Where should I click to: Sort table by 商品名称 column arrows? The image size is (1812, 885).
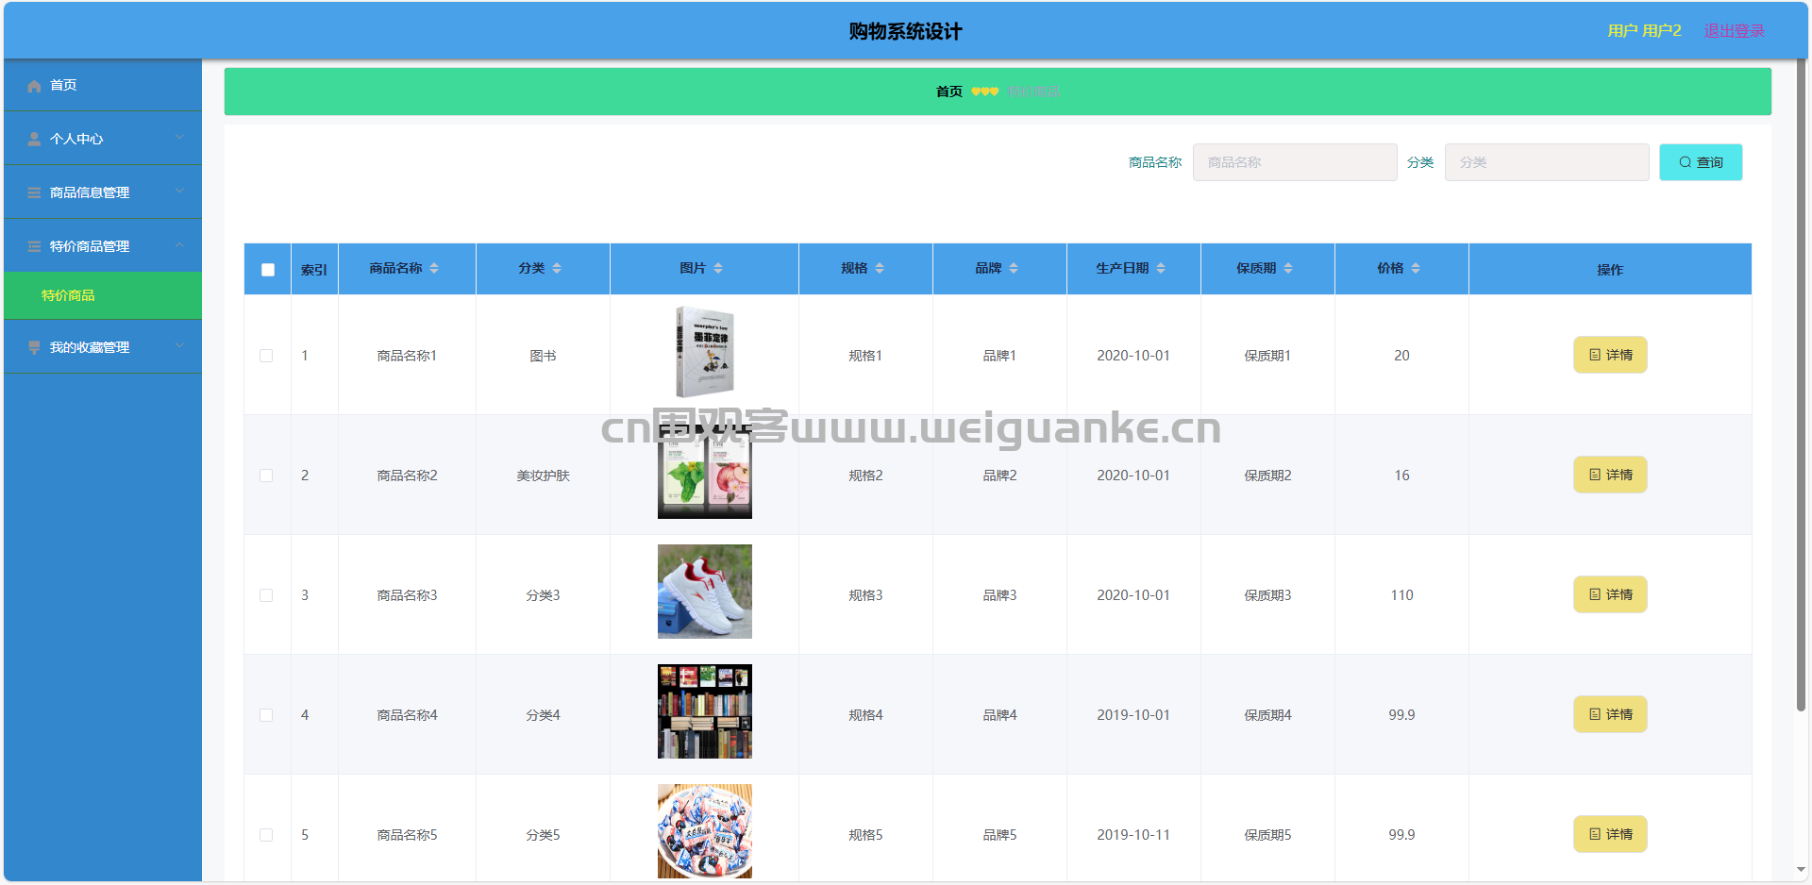click(x=434, y=269)
